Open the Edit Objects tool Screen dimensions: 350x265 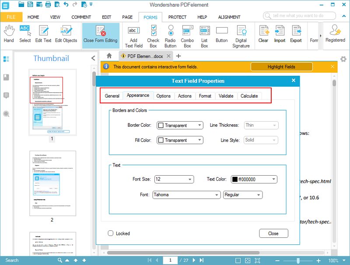click(x=66, y=34)
